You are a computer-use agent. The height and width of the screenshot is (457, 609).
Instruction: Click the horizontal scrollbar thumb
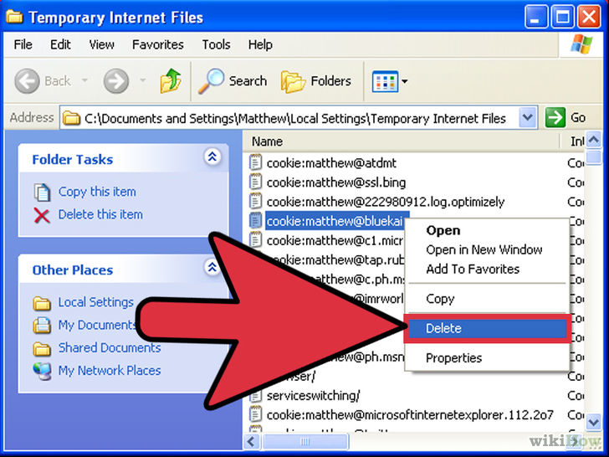[x=304, y=441]
